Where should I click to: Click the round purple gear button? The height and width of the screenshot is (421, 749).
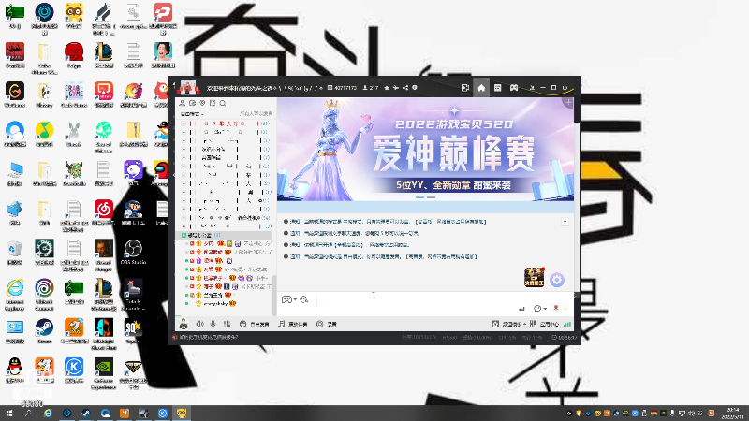[x=556, y=280]
